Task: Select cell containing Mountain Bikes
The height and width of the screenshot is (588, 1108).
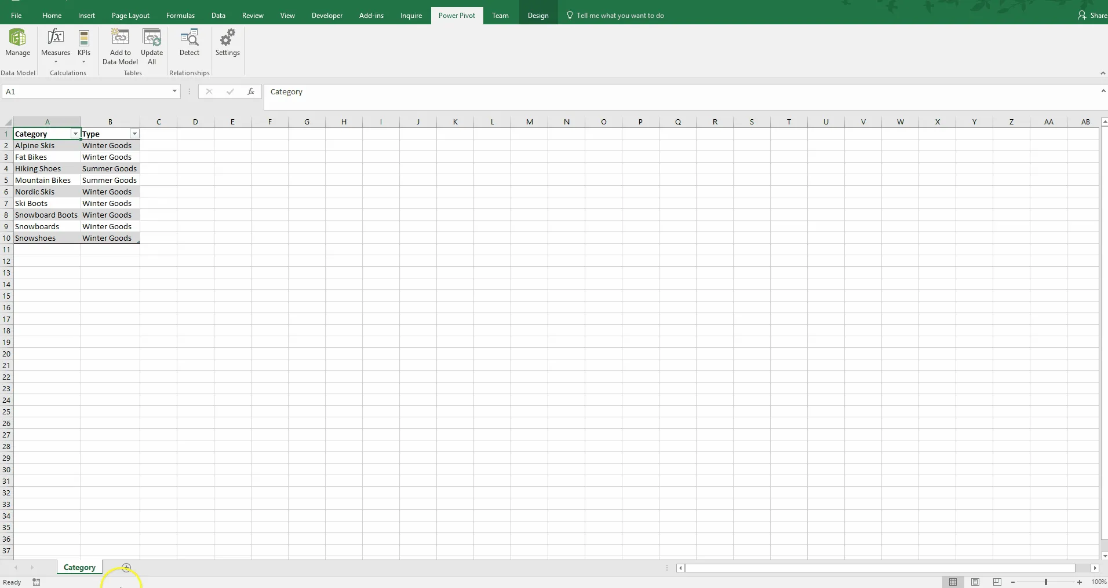Action: point(47,180)
